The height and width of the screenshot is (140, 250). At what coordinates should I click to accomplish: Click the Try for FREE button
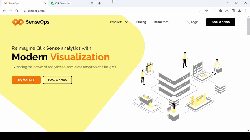tap(26, 80)
